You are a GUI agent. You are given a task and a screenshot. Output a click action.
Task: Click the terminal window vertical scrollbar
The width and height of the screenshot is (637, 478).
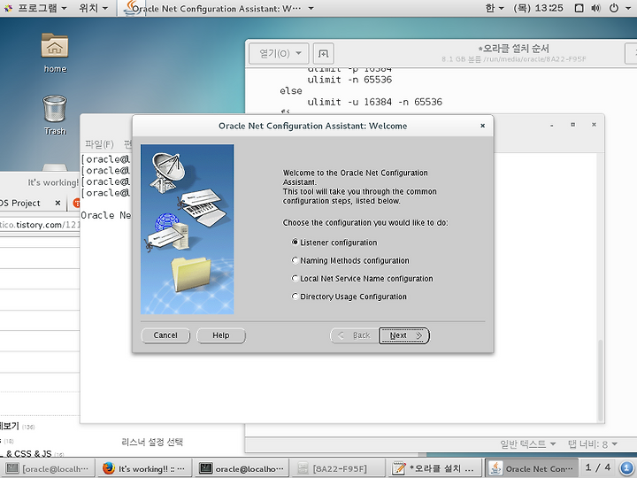pos(600,380)
